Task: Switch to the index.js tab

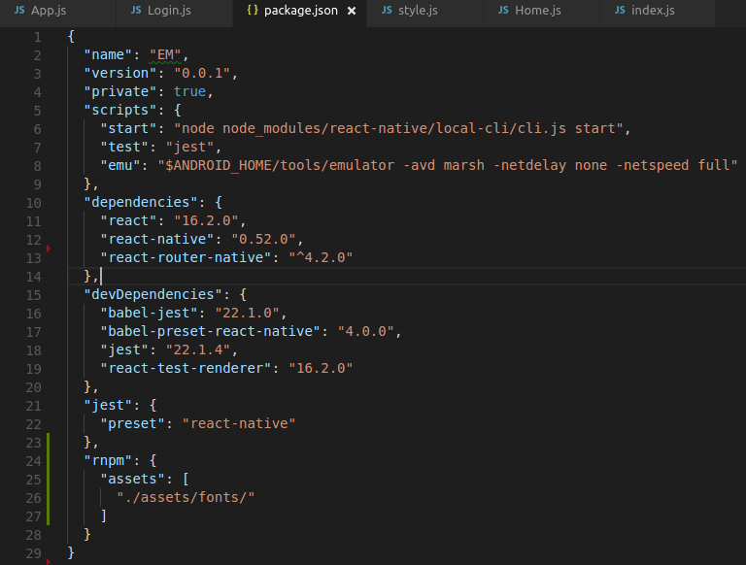Action: coord(658,11)
